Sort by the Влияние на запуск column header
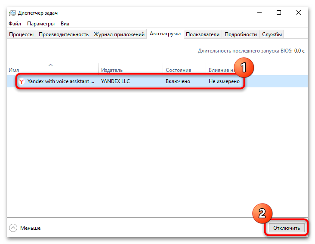Viewport: 315px width, 244px height. coord(222,70)
